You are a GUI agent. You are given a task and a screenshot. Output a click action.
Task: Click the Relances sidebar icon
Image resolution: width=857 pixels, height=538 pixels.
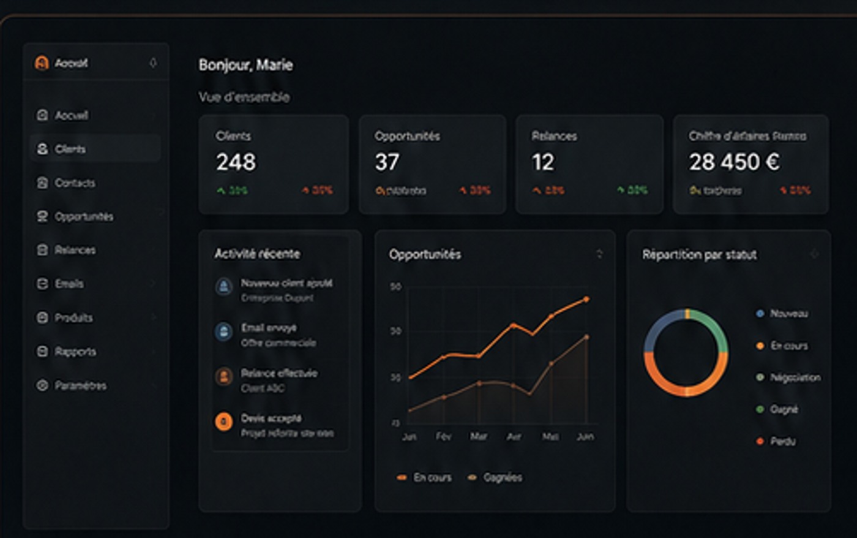pyautogui.click(x=42, y=250)
